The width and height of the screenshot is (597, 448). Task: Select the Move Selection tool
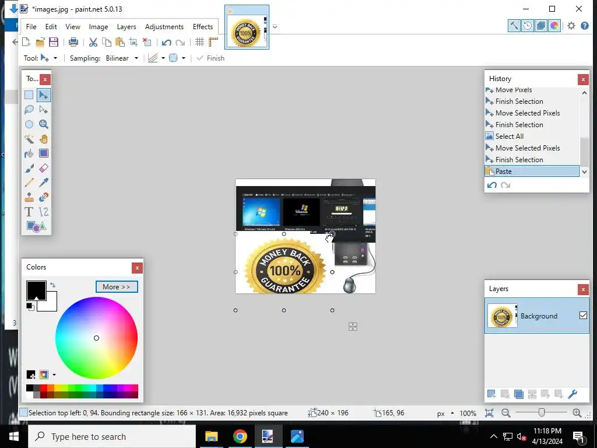(x=43, y=110)
